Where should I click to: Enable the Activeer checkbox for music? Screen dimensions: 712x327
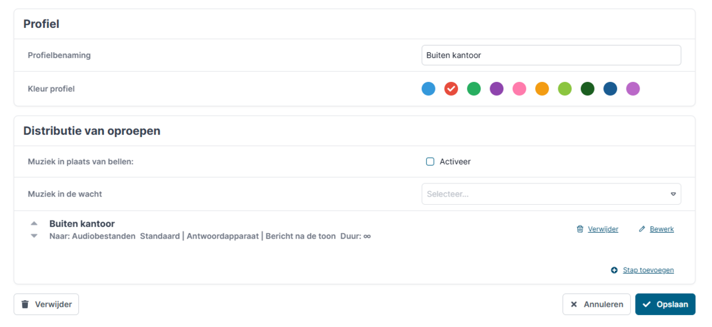point(430,161)
